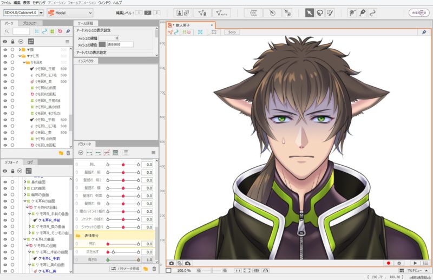Set edit level to 3

156,12
